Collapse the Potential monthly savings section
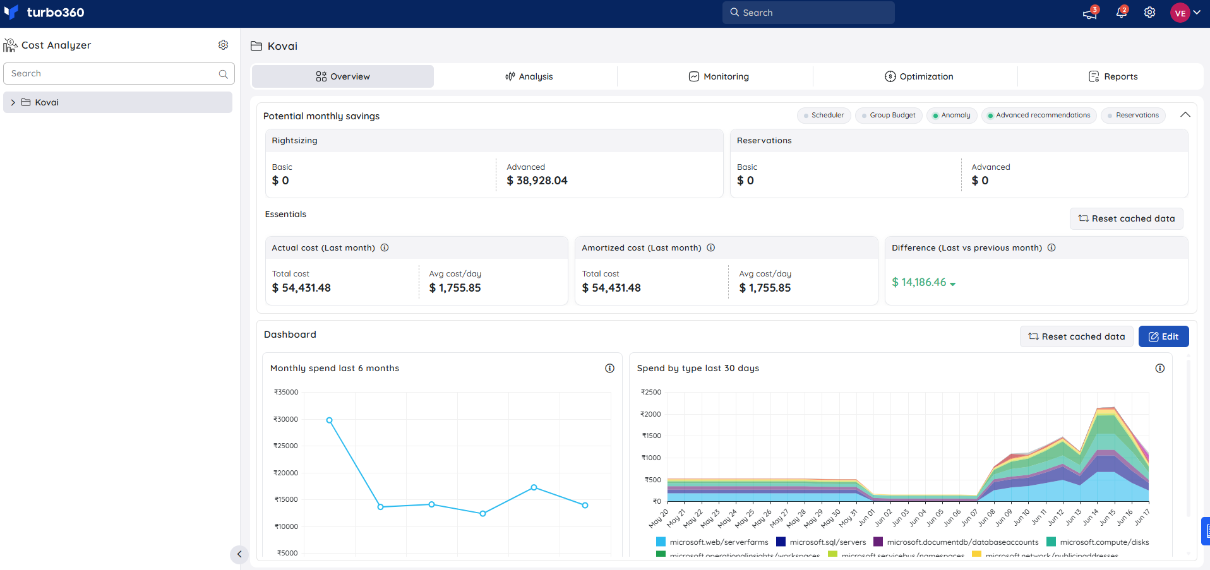This screenshot has width=1210, height=570. [1185, 115]
